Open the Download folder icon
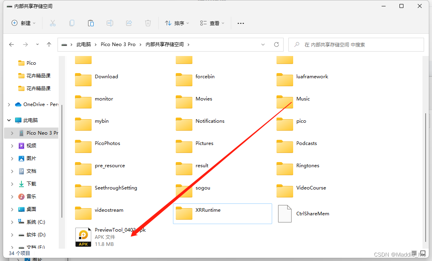 [x=83, y=80]
